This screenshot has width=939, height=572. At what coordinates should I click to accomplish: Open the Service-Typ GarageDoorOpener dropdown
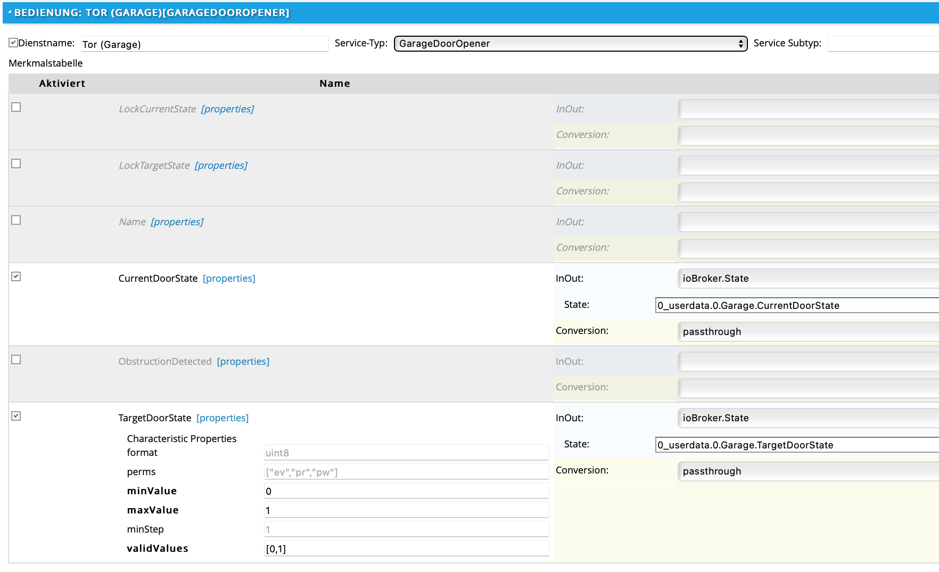[x=570, y=44]
